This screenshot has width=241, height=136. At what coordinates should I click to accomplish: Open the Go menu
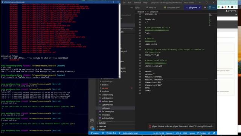coord(124,3)
